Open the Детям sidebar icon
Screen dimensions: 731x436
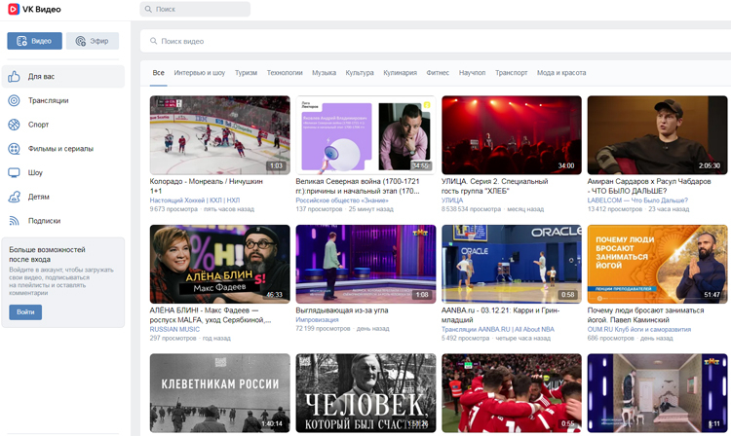pos(14,197)
